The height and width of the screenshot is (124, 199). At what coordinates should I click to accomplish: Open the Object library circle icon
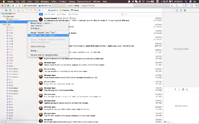pos(183,89)
